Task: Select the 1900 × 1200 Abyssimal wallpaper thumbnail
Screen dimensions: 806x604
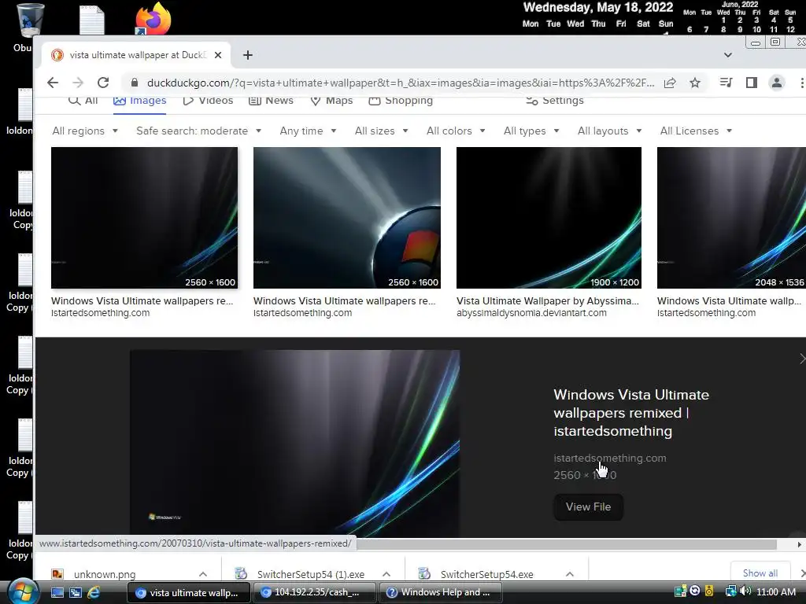Action: point(549,218)
